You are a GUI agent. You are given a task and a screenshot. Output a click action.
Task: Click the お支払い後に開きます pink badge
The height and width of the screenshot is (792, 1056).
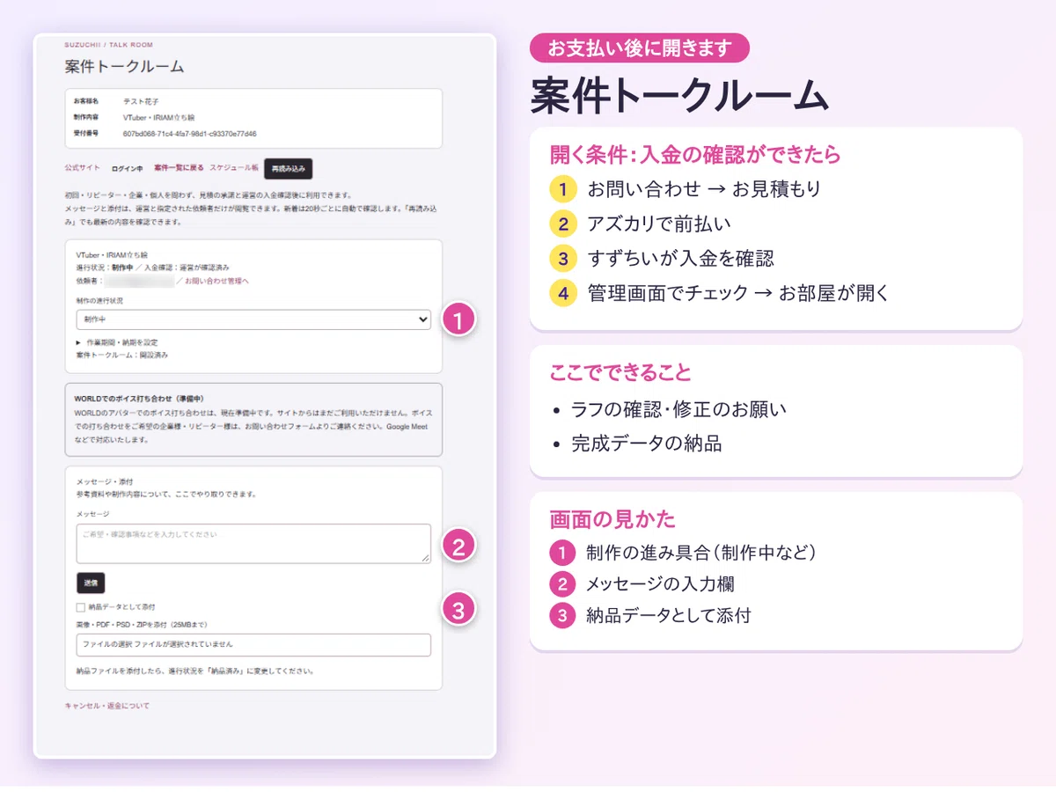click(x=640, y=48)
